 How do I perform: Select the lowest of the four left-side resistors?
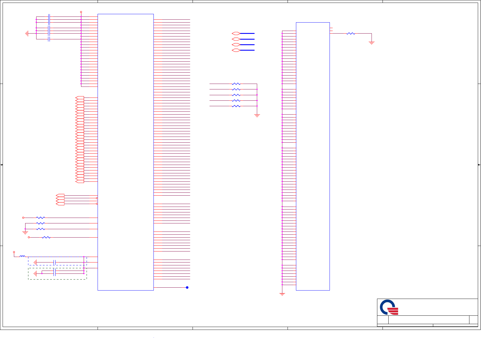pos(46,237)
